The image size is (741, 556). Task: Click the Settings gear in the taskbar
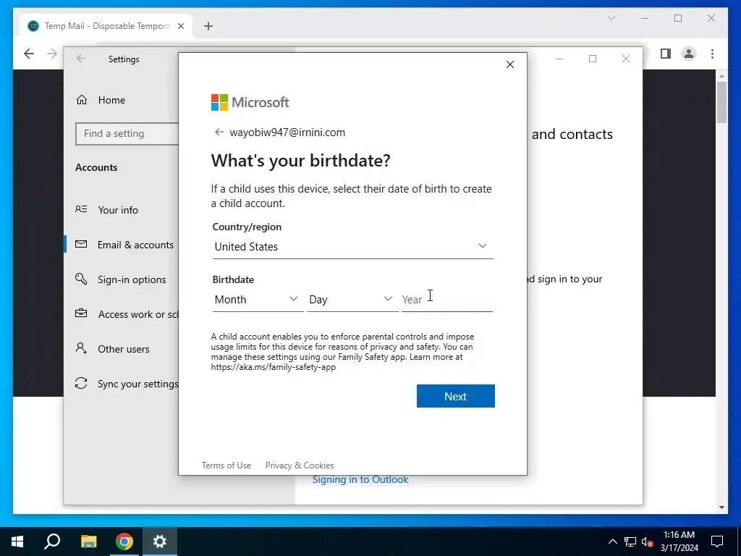click(x=160, y=542)
